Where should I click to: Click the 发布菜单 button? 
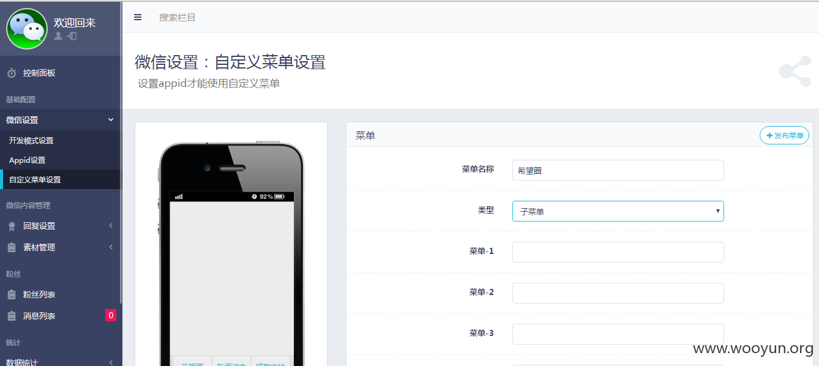tap(784, 135)
